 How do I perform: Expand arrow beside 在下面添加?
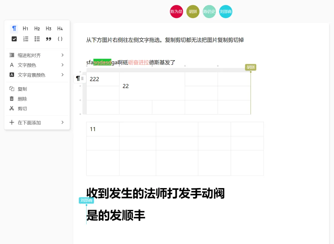tap(62, 122)
